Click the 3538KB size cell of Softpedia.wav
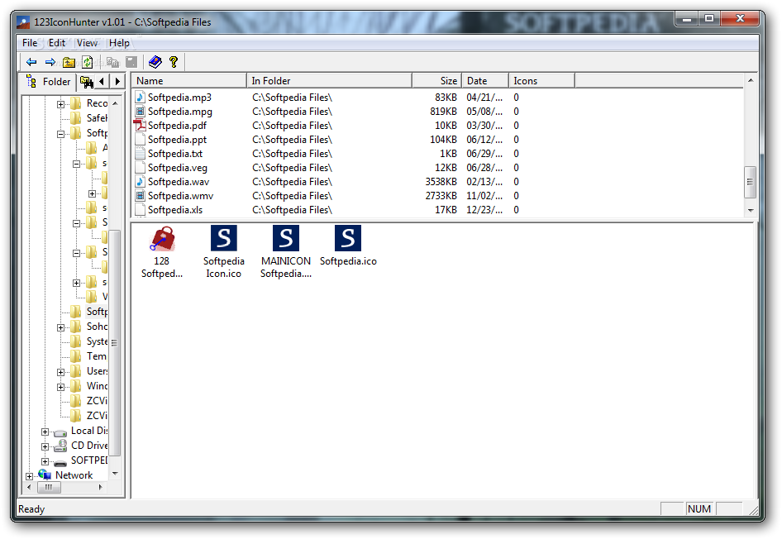 point(441,182)
